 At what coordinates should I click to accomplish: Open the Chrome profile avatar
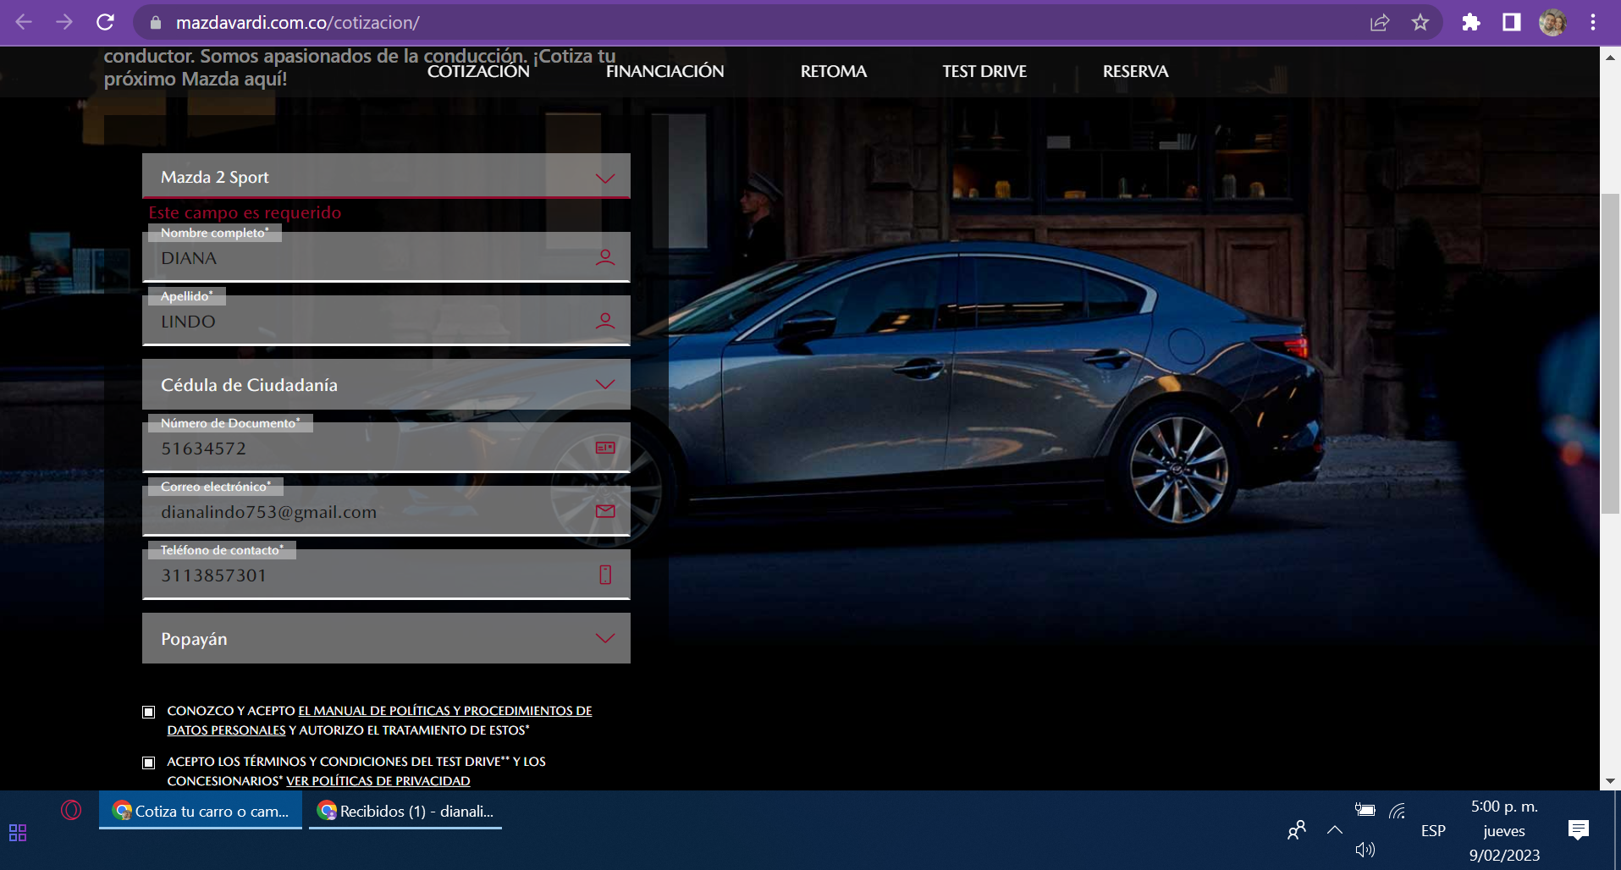(x=1552, y=23)
